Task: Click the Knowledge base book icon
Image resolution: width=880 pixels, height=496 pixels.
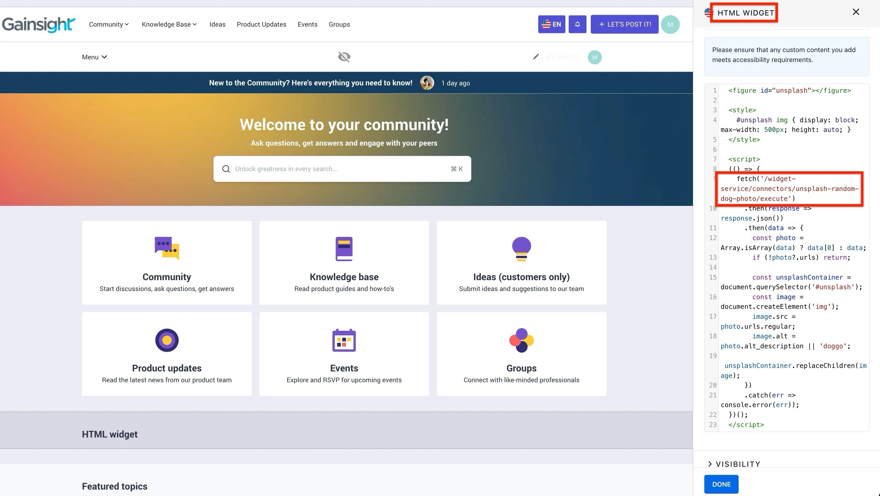Action: pos(344,248)
